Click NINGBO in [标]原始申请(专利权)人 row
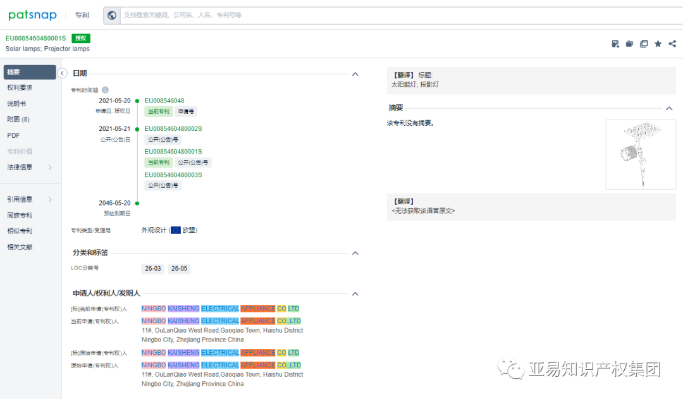The image size is (683, 399). tap(154, 352)
